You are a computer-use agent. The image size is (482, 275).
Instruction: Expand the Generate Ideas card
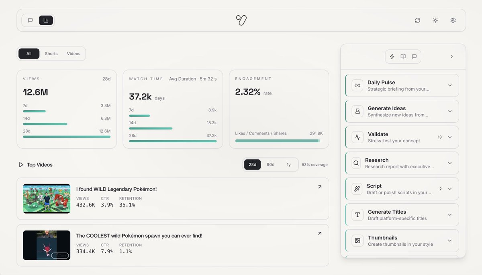(450, 111)
